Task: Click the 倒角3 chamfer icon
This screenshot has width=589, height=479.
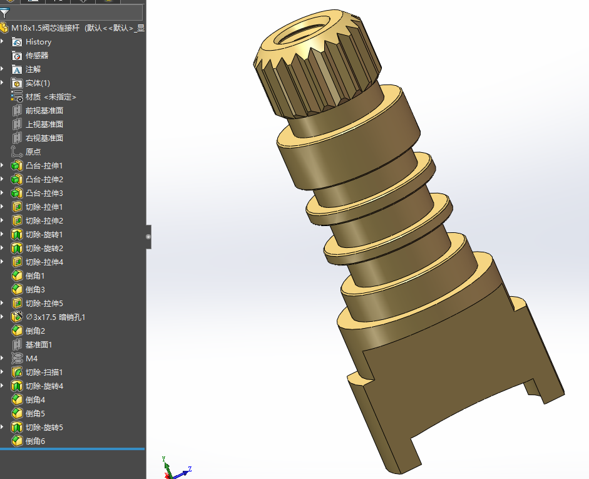Action: point(17,290)
